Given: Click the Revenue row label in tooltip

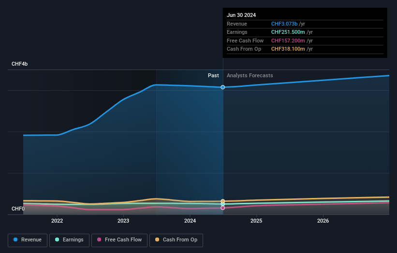Looking at the screenshot, I should (x=237, y=24).
